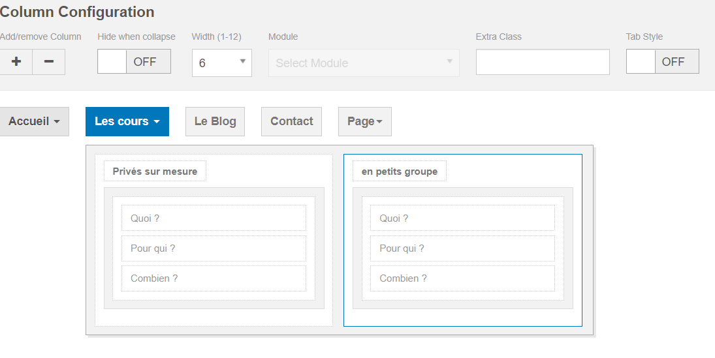
Task: Click the Contact menu item
Action: (291, 121)
